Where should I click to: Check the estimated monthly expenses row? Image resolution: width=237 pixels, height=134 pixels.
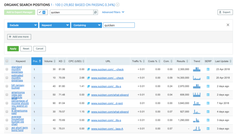click(7, 77)
